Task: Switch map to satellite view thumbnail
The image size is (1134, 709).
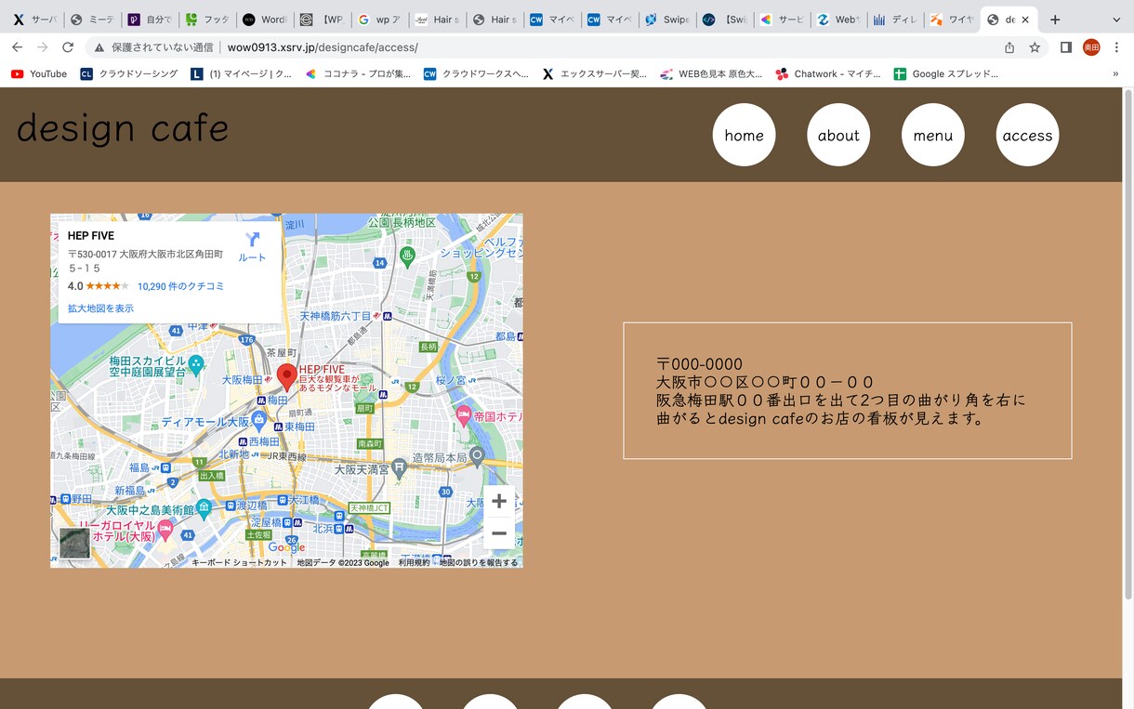Action: [75, 544]
